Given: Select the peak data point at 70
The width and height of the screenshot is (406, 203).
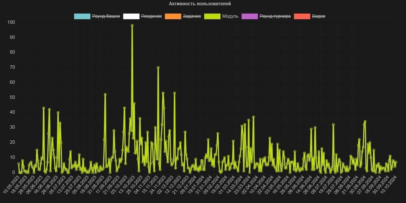Looking at the screenshot, I should [158, 67].
